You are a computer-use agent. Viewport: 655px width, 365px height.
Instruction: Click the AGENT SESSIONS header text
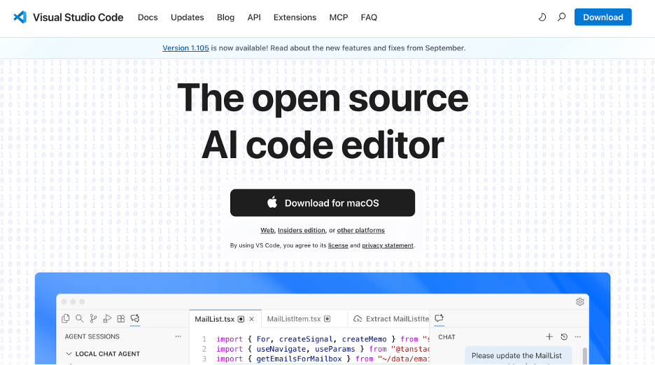point(92,336)
